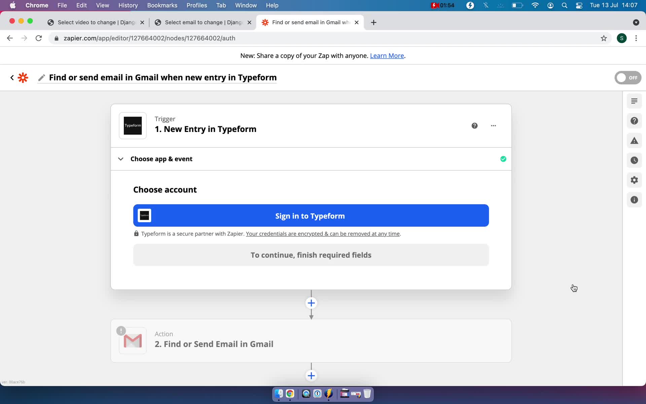This screenshot has width=646, height=404.
Task: Click the hamburger/list icon at top of right sidebar
Action: [634, 101]
